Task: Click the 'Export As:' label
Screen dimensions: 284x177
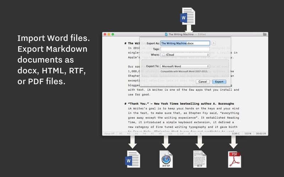Action: [153, 43]
